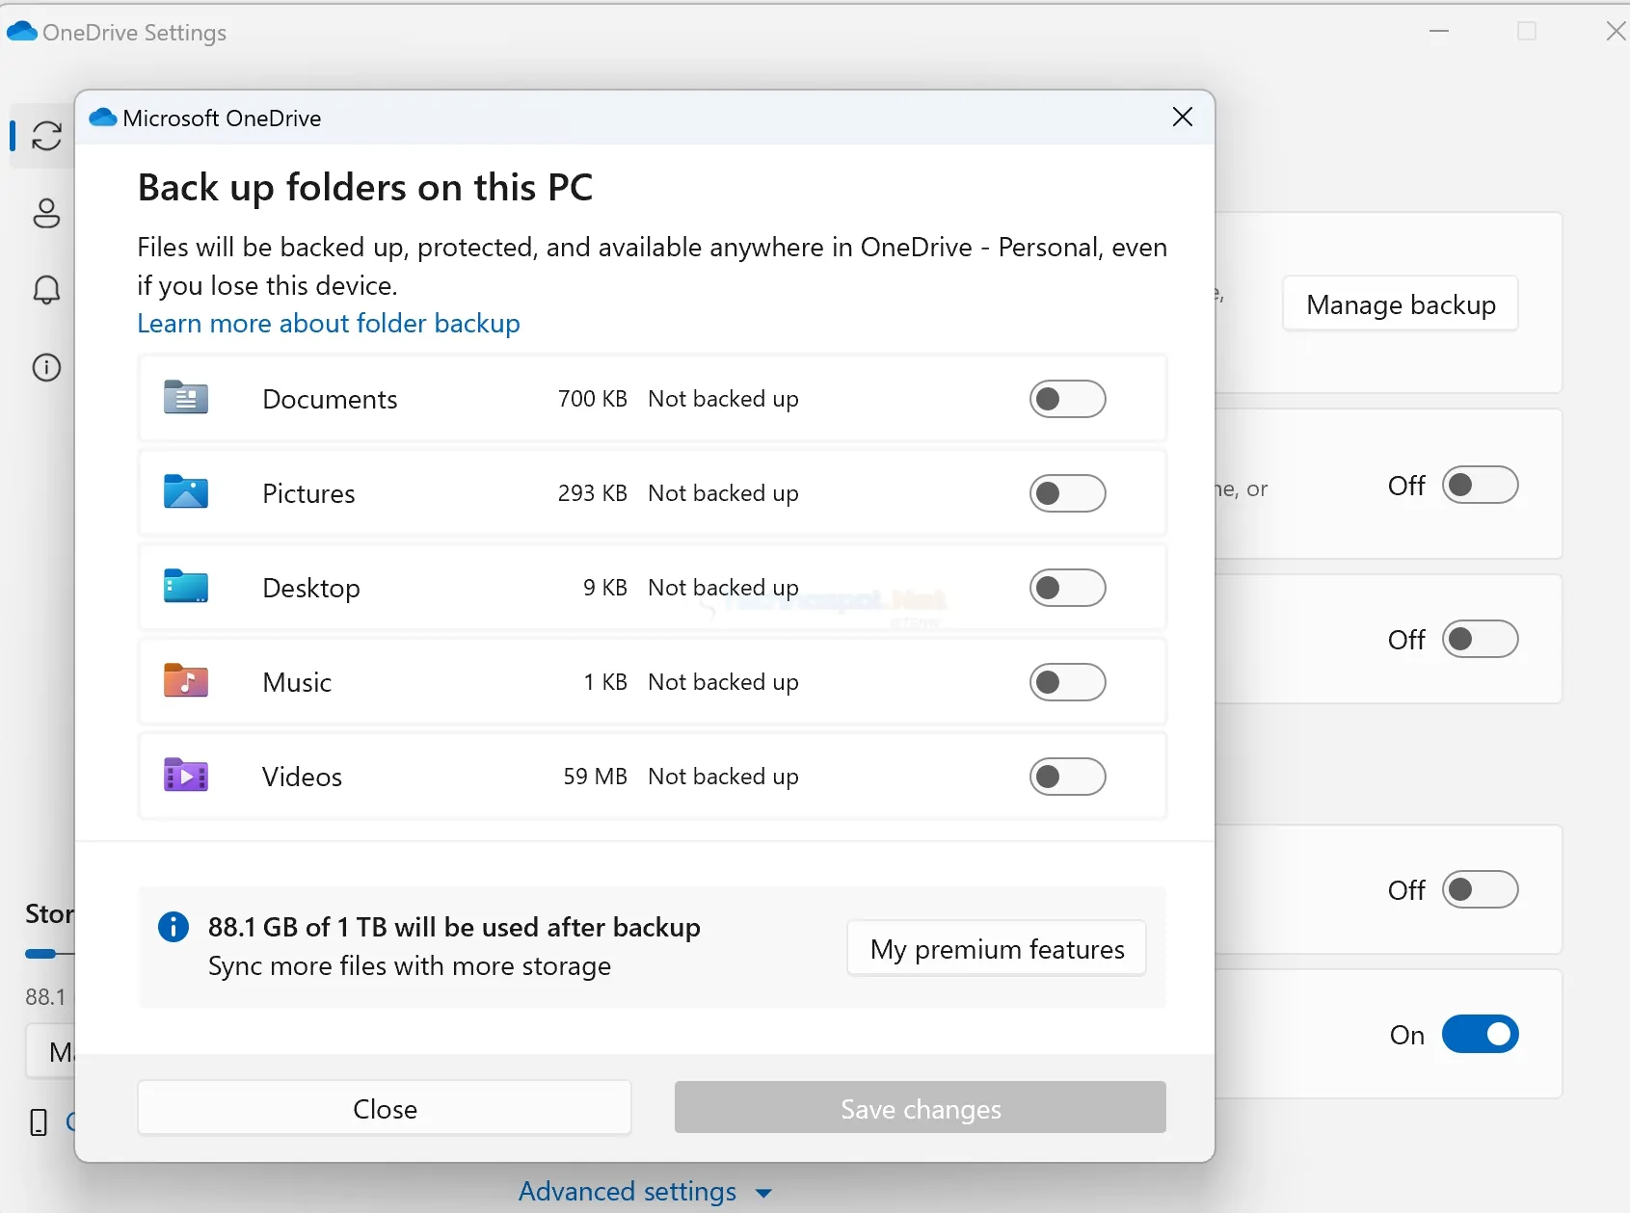Click the mobile phone icon at bottom left
Viewport: 1630px width, 1213px height.
[x=39, y=1122]
